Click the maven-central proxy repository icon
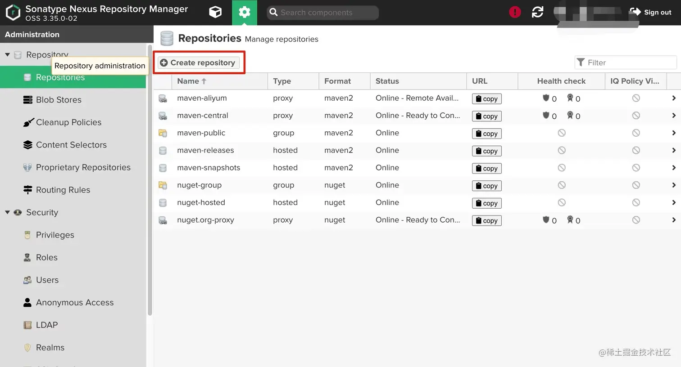The image size is (681, 367). [163, 116]
